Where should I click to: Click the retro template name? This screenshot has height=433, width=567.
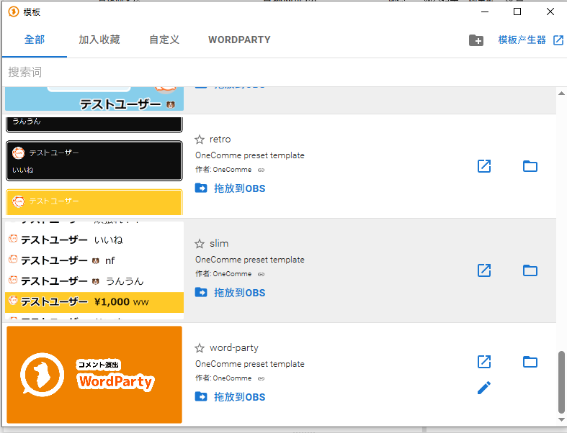220,140
